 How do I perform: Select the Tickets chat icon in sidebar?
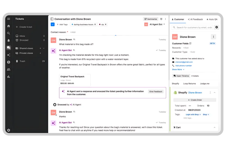click(x=9, y=48)
